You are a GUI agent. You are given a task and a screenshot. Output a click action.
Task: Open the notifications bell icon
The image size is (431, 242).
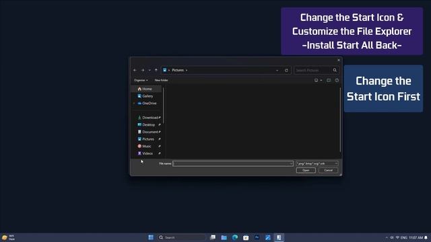[426, 237]
